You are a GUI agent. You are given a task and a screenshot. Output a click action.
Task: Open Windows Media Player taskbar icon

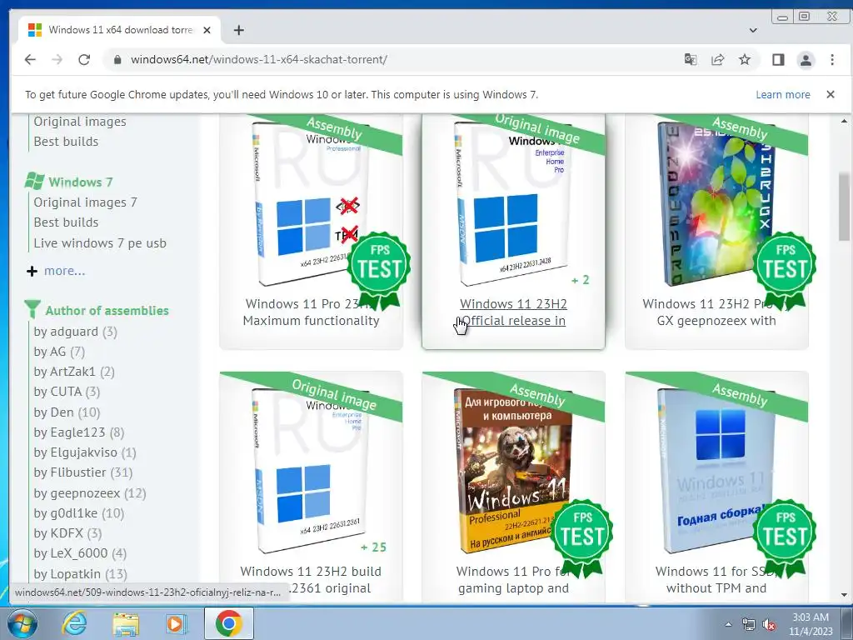[176, 623]
